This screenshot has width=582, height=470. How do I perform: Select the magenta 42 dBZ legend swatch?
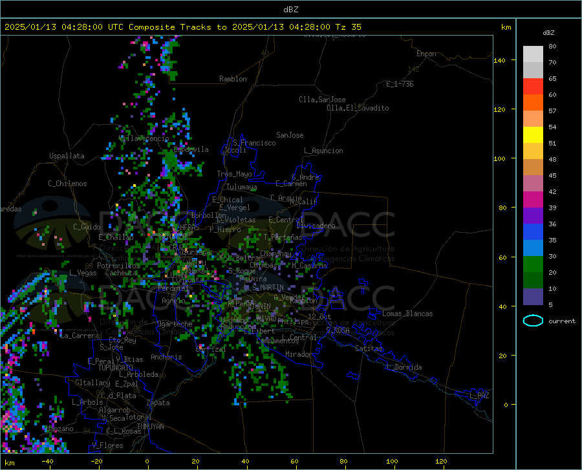pos(533,199)
